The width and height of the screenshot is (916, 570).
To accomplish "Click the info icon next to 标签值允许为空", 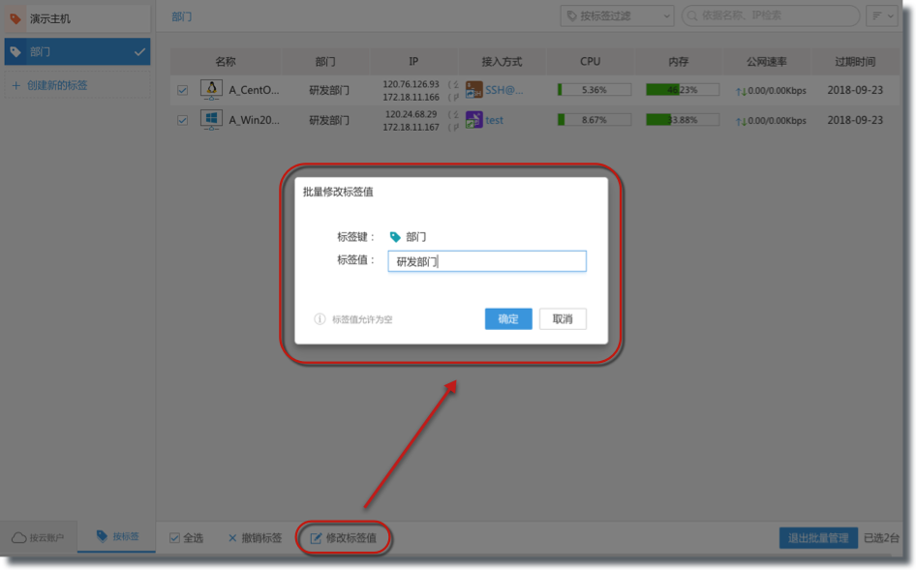I will [x=320, y=319].
